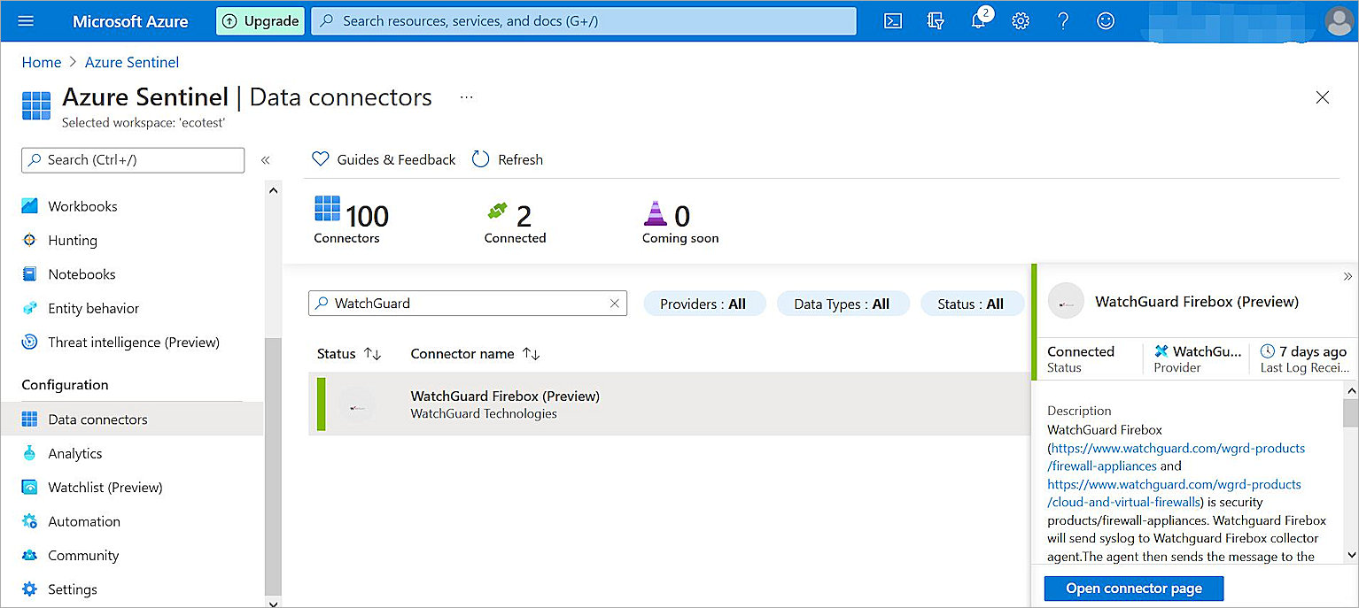Open the Community section

(81, 555)
